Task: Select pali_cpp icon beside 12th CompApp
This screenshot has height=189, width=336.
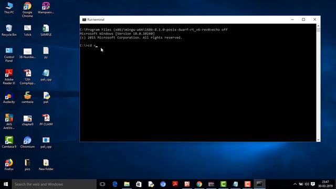Action: point(46,75)
